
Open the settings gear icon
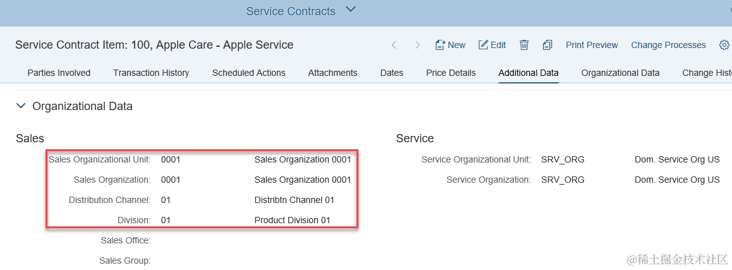pos(724,46)
